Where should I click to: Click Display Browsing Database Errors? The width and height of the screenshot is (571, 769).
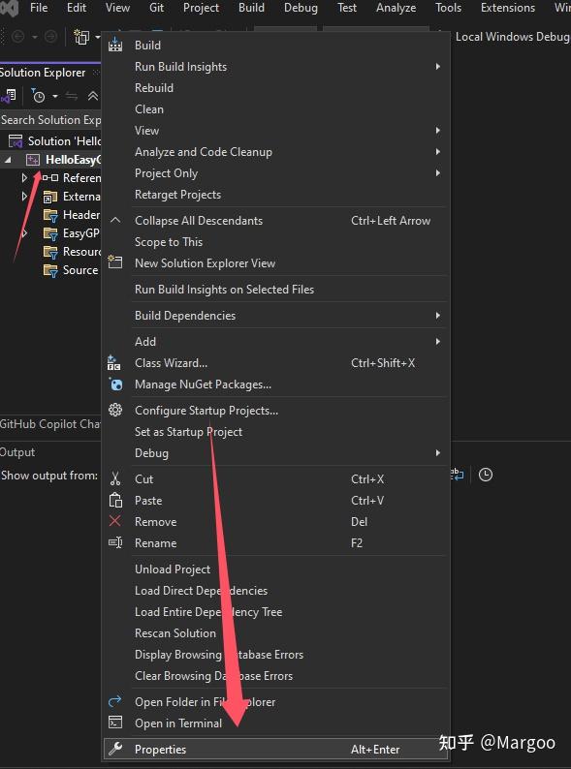click(x=219, y=655)
